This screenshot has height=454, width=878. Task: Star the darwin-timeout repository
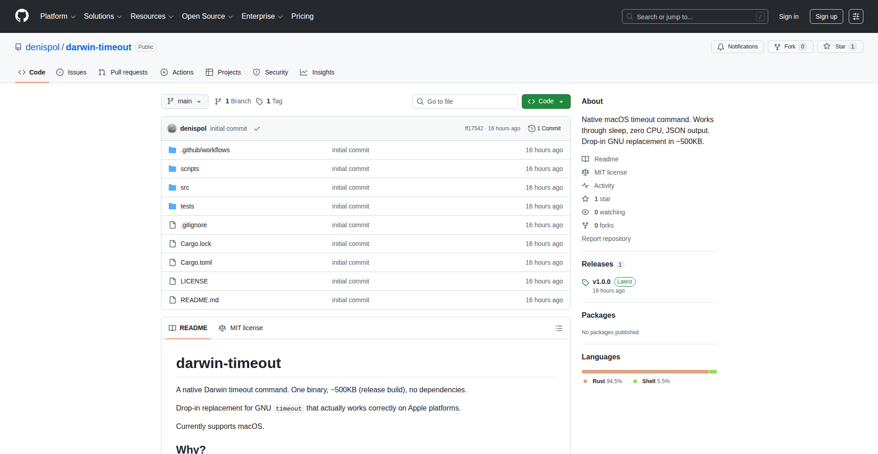[835, 47]
